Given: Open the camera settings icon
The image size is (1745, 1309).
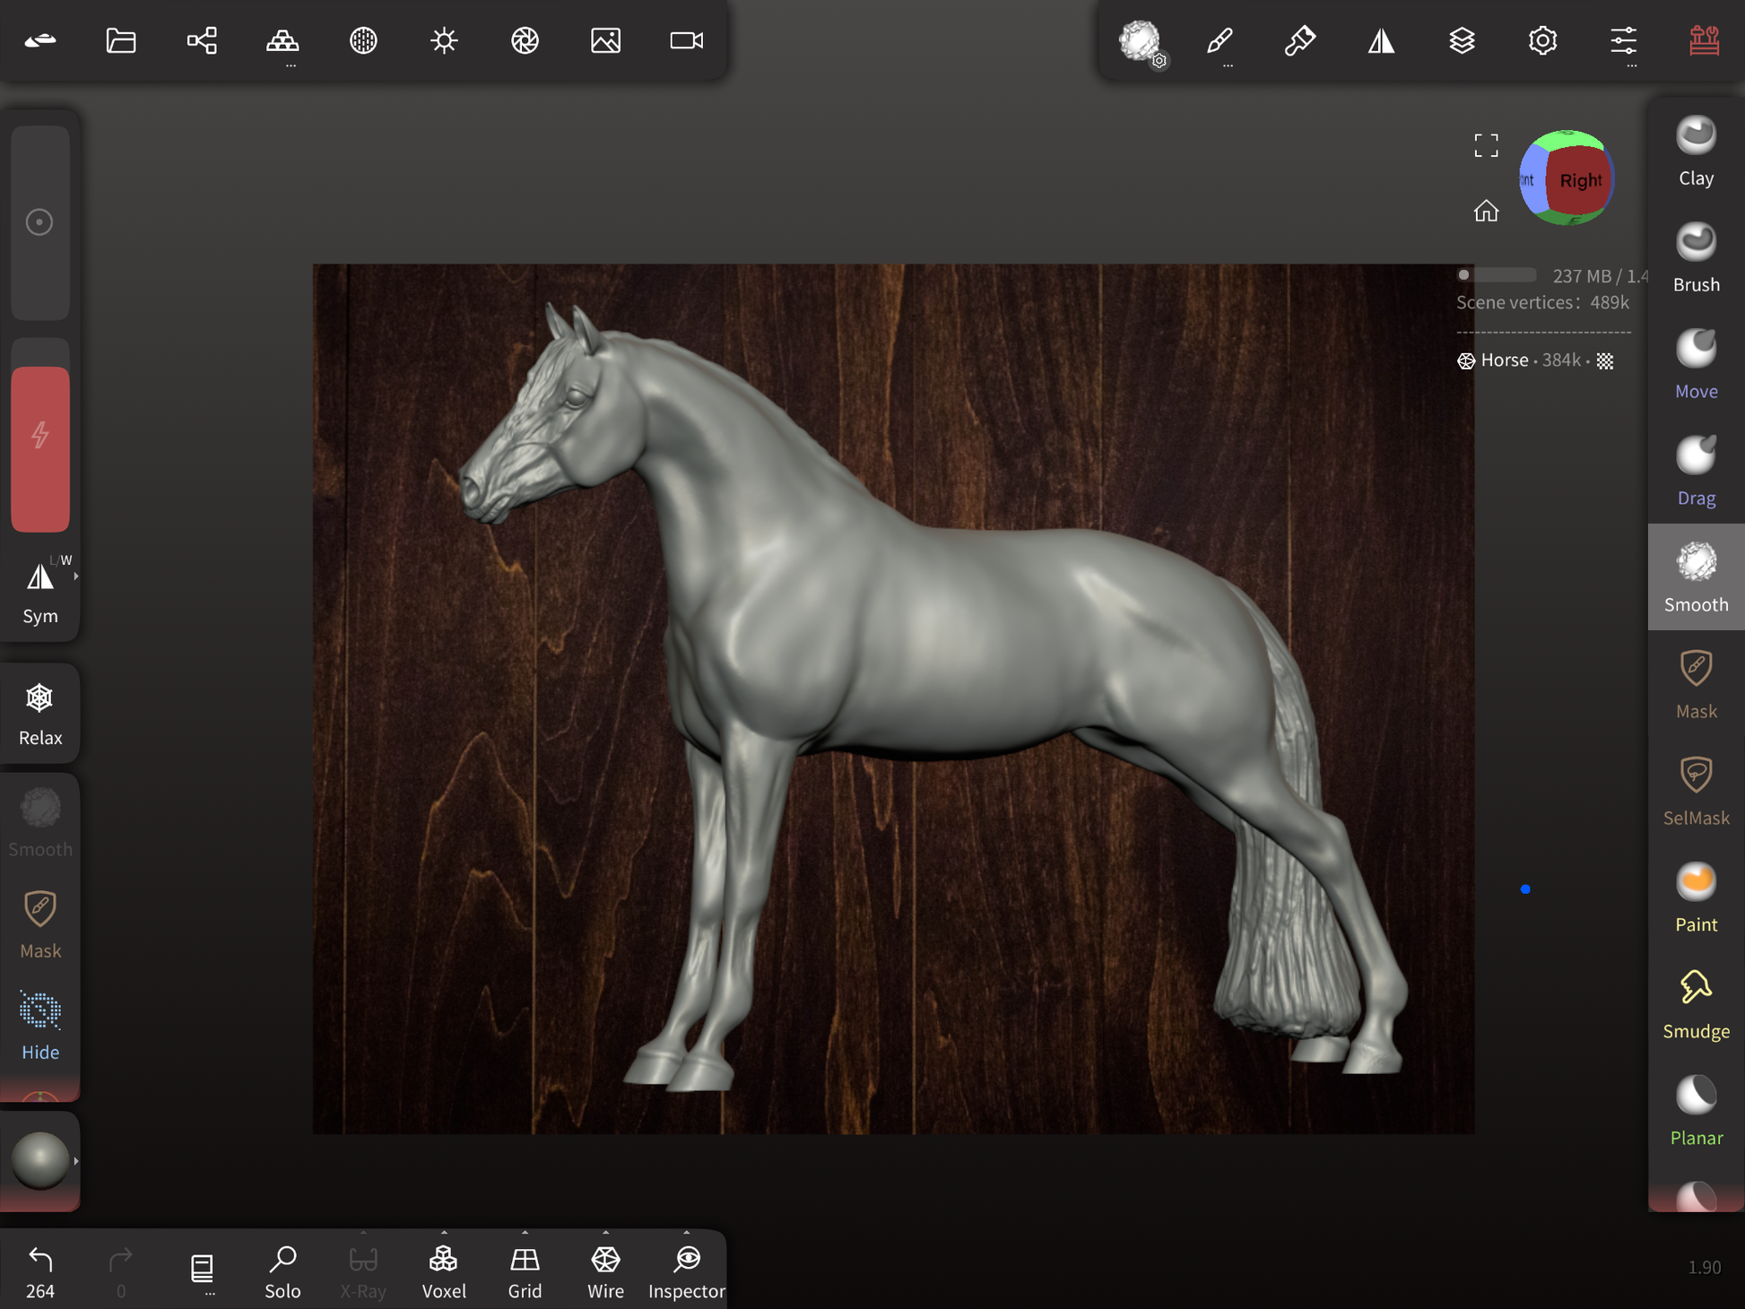Looking at the screenshot, I should (x=687, y=40).
